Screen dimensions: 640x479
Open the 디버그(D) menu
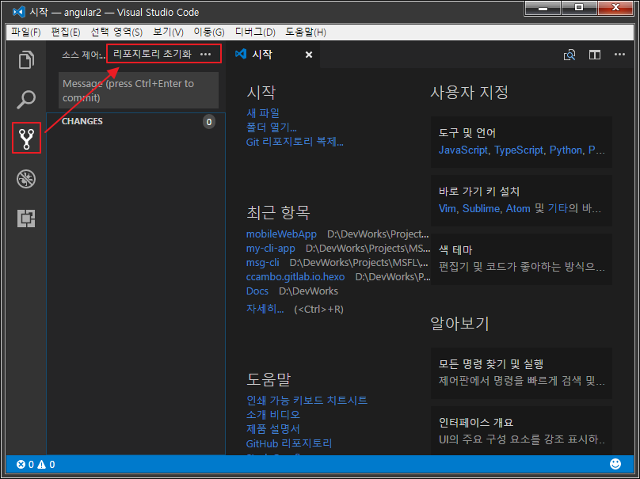click(255, 32)
